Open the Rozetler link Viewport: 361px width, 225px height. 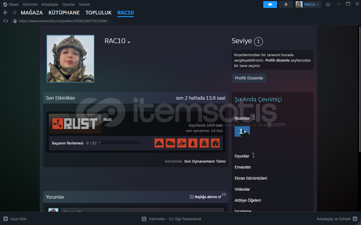[242, 118]
